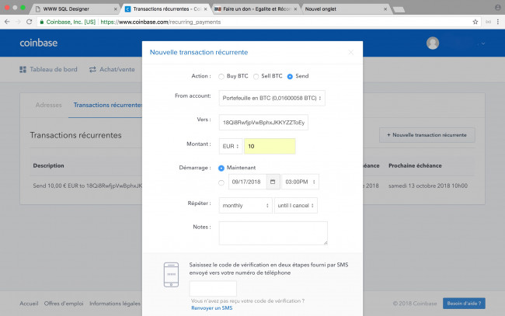Click the browser forward arrow

point(18,22)
